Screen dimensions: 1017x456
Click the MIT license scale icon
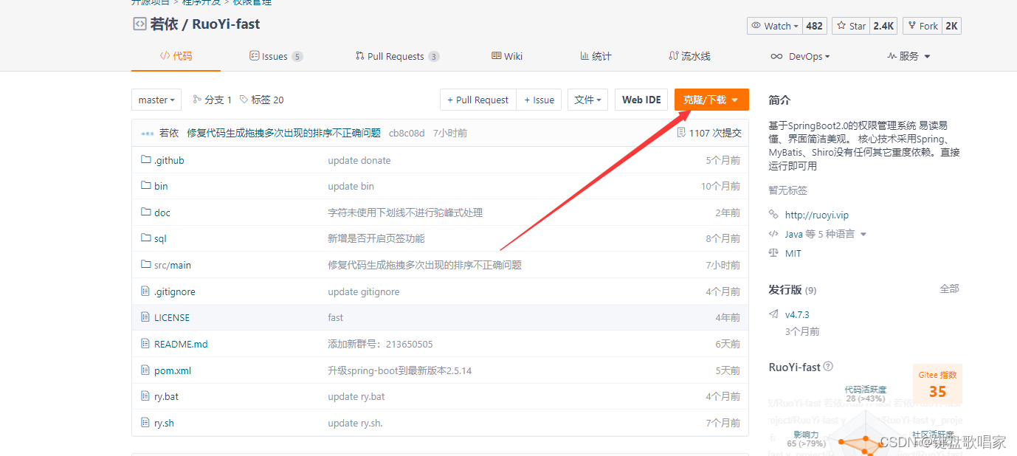click(773, 253)
